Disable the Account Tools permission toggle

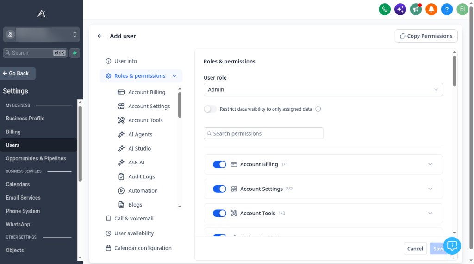pyautogui.click(x=219, y=213)
